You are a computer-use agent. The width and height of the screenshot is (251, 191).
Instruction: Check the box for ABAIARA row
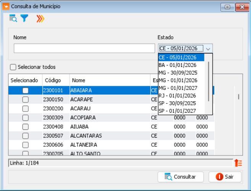point(25,91)
